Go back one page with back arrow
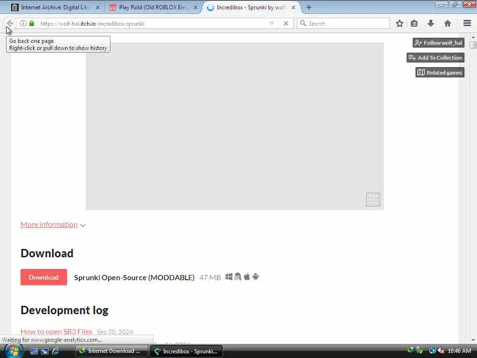 pyautogui.click(x=10, y=23)
